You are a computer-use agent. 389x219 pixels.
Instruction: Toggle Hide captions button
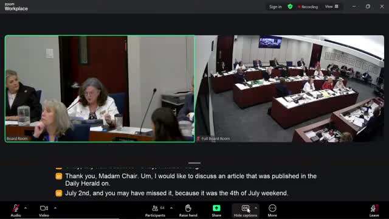tap(246, 210)
